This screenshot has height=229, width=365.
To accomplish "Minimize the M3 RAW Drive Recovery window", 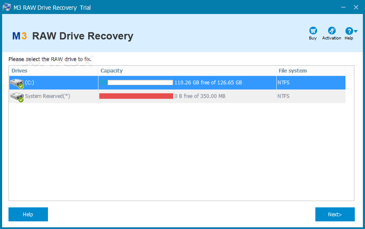I will tap(343, 7).
